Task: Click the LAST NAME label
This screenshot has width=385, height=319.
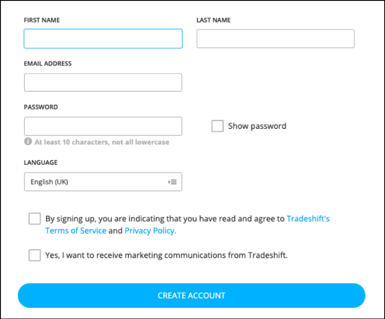Action: 213,20
